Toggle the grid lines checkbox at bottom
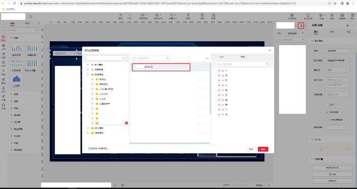The image size is (357, 189). (253, 185)
